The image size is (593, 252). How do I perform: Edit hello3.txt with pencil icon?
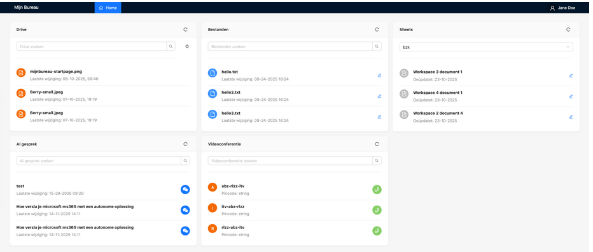[x=379, y=117]
